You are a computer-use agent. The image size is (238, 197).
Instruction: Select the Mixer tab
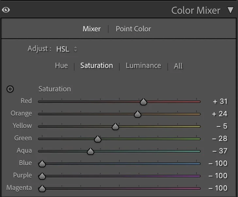[92, 29]
